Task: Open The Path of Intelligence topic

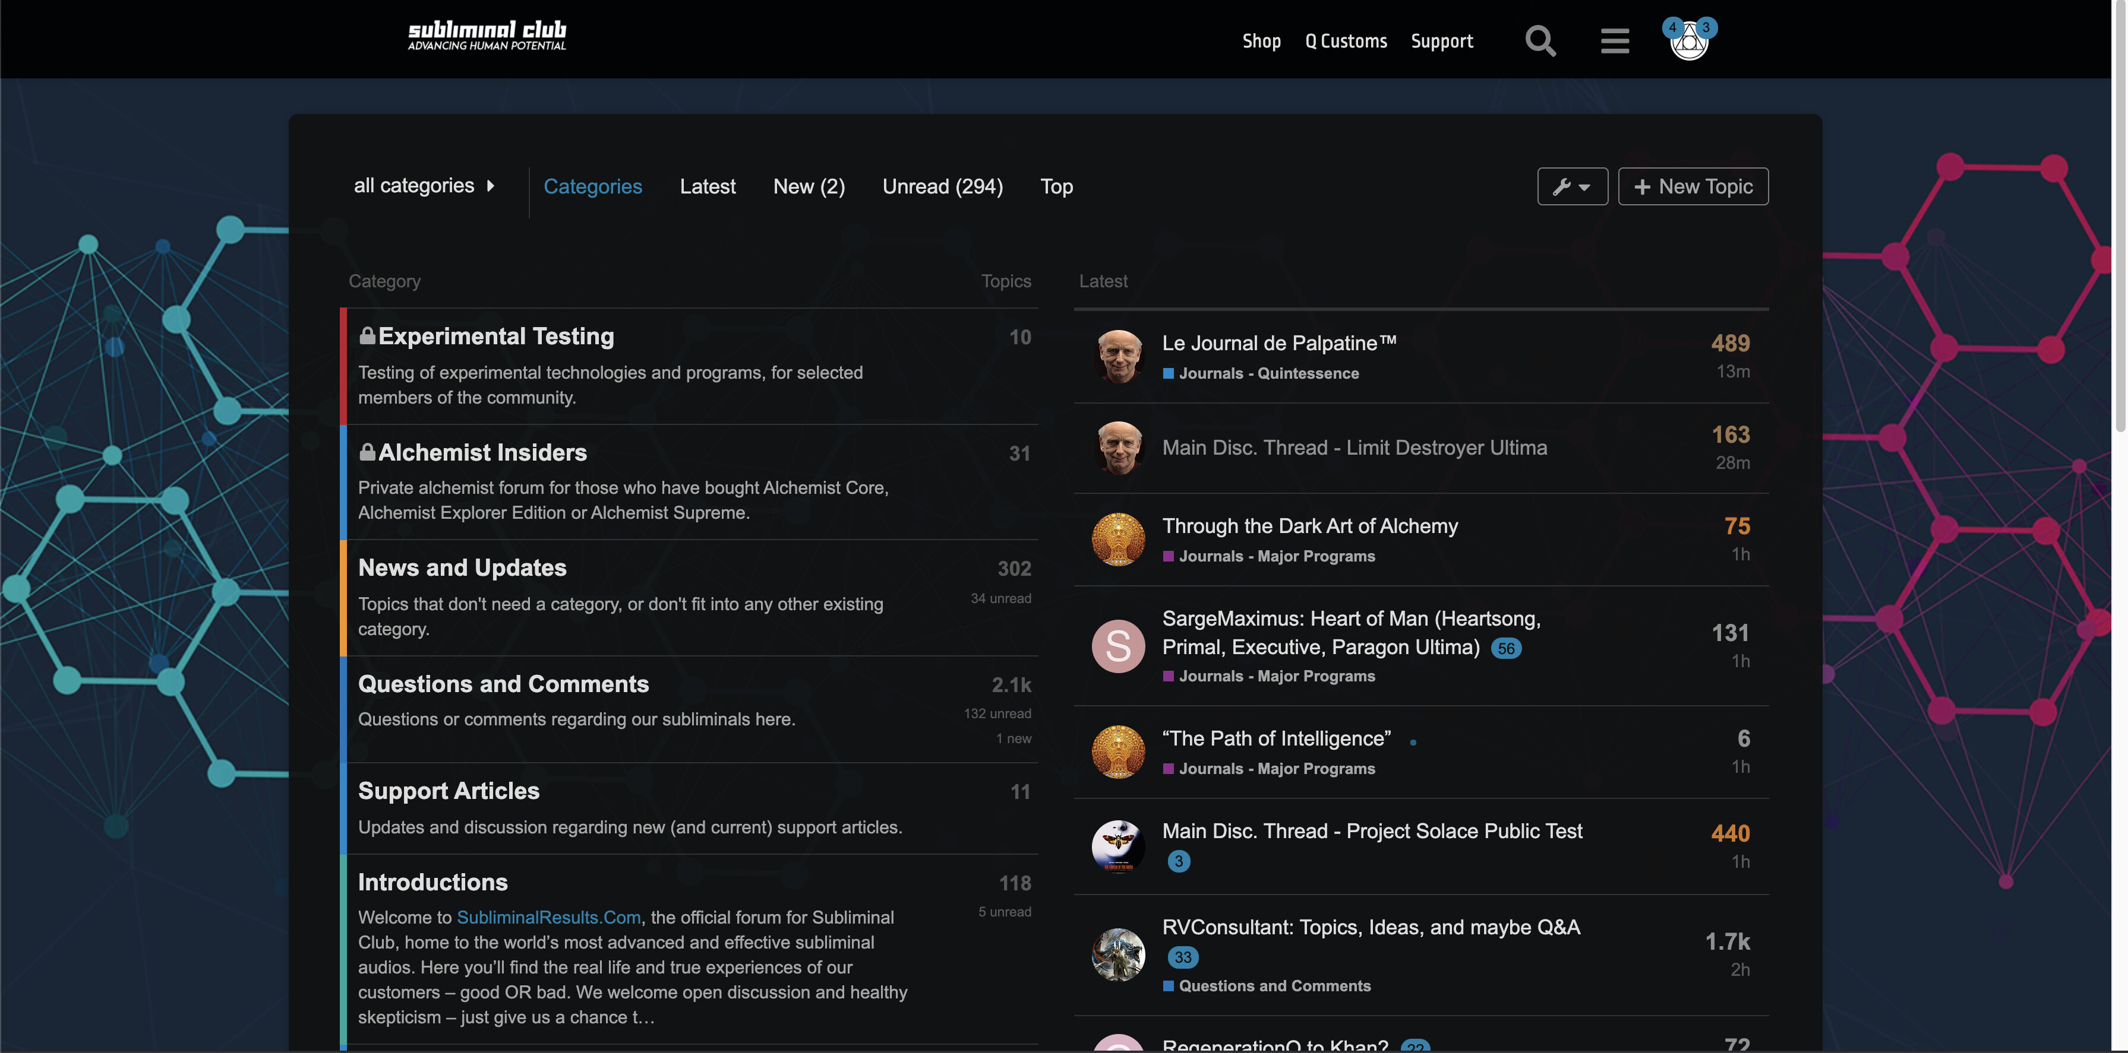Action: point(1276,738)
